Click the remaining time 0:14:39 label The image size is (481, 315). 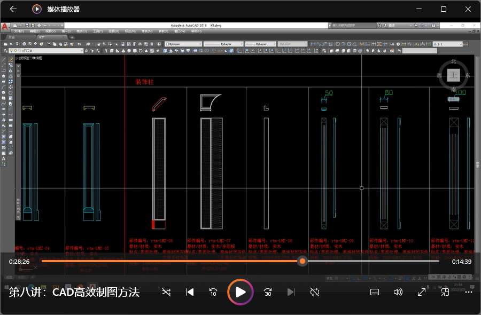click(461, 262)
